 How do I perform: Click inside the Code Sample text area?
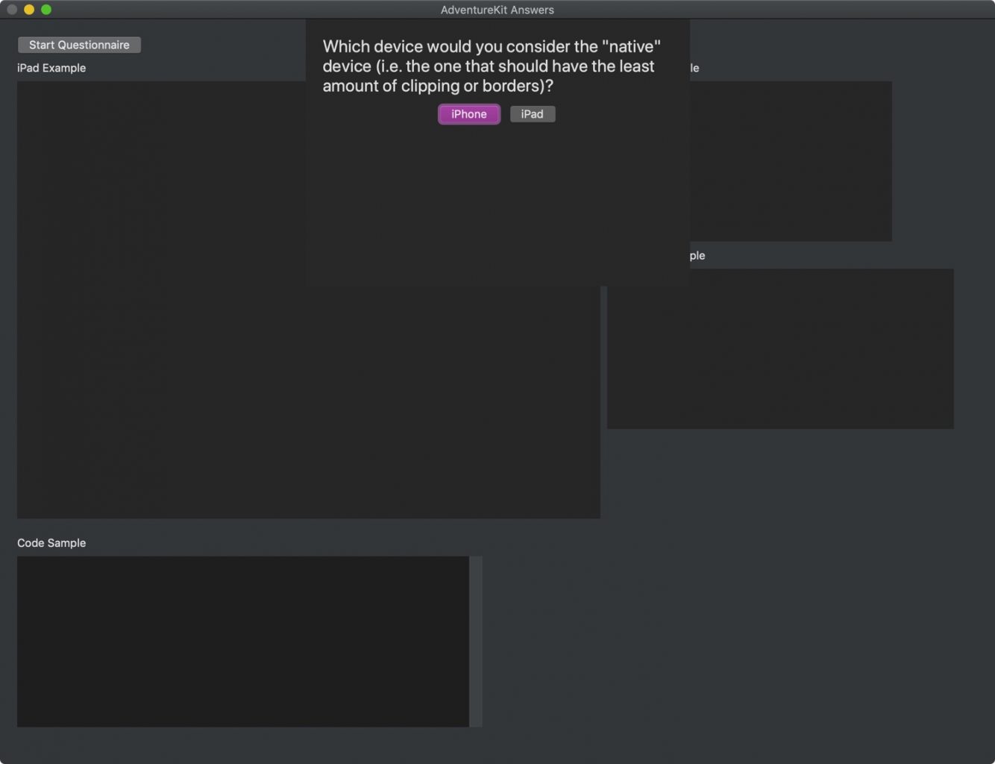click(x=243, y=642)
